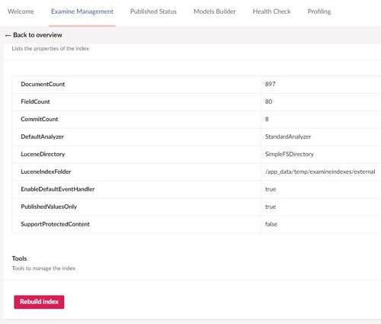This screenshot has height=324, width=381.
Task: Click the back arrow icon
Action: pyautogui.click(x=8, y=35)
